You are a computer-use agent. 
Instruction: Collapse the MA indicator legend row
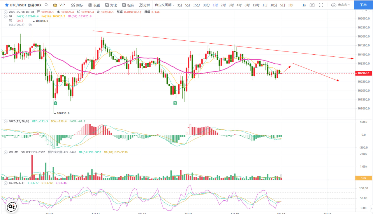tap(6, 16)
